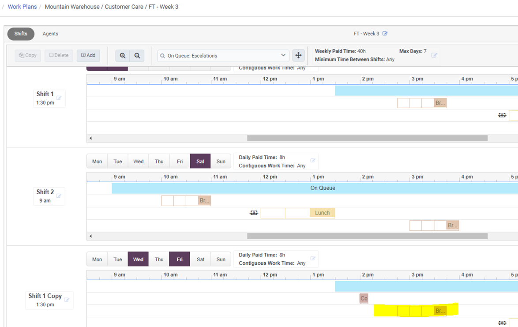Select Shift 1 Copy blue On Queue bar
The width and height of the screenshot is (518, 327).
pos(427,286)
